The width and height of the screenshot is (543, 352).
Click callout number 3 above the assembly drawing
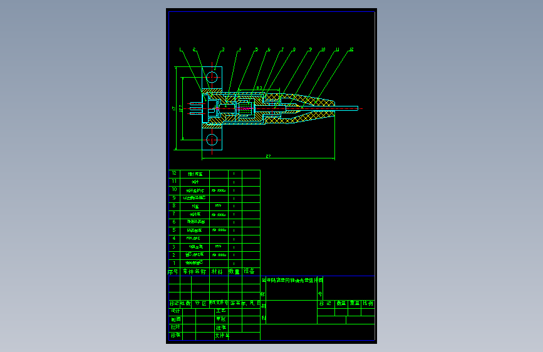click(223, 49)
